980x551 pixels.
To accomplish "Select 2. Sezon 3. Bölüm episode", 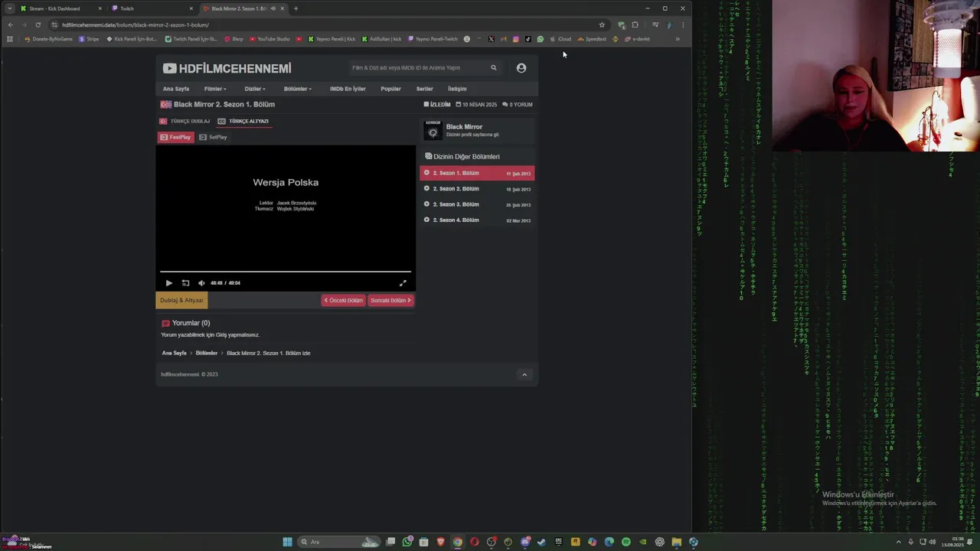I will [x=477, y=204].
